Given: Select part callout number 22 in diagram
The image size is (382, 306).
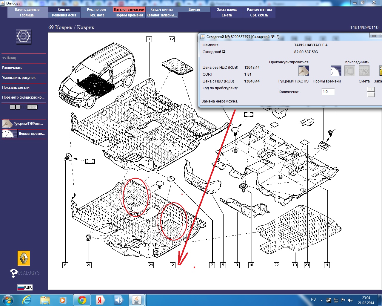Looking at the screenshot, I should click(x=276, y=265).
